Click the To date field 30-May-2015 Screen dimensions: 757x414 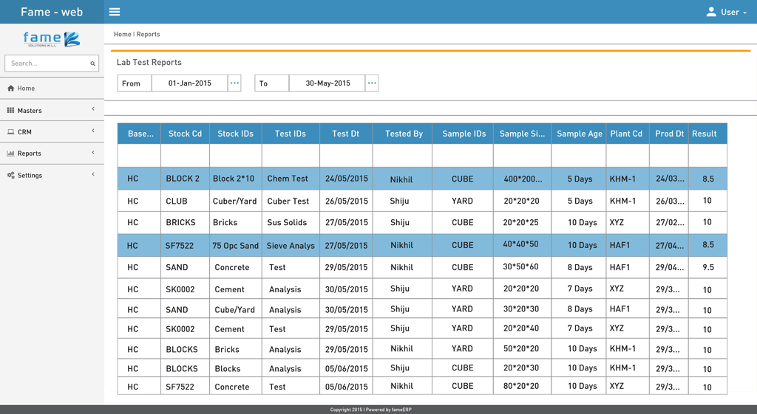click(327, 83)
